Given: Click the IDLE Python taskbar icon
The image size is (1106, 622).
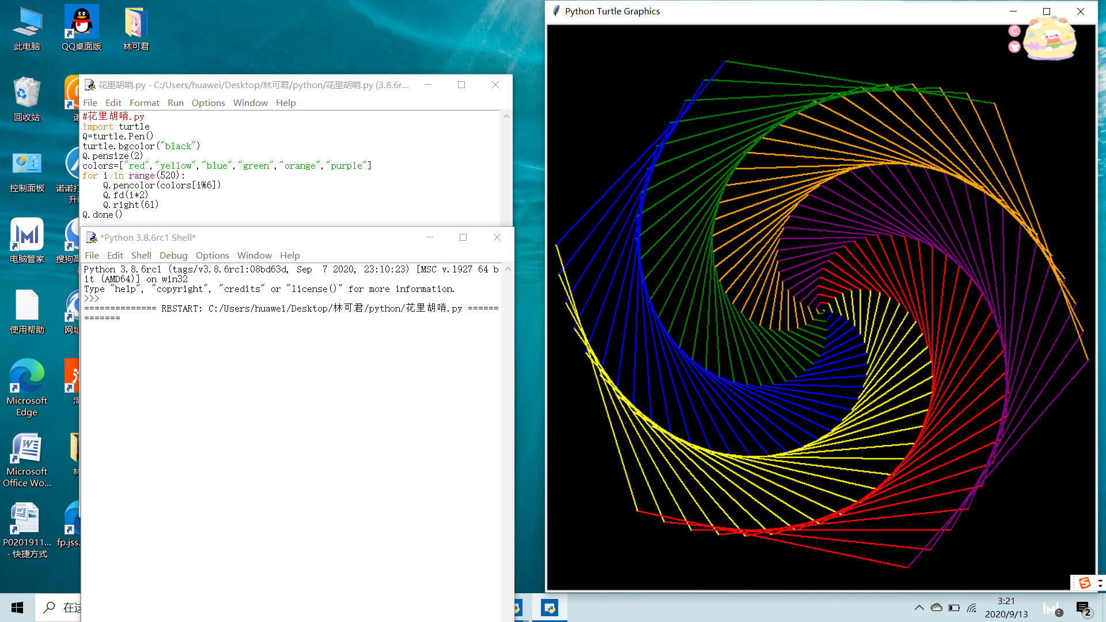Looking at the screenshot, I should [x=550, y=608].
